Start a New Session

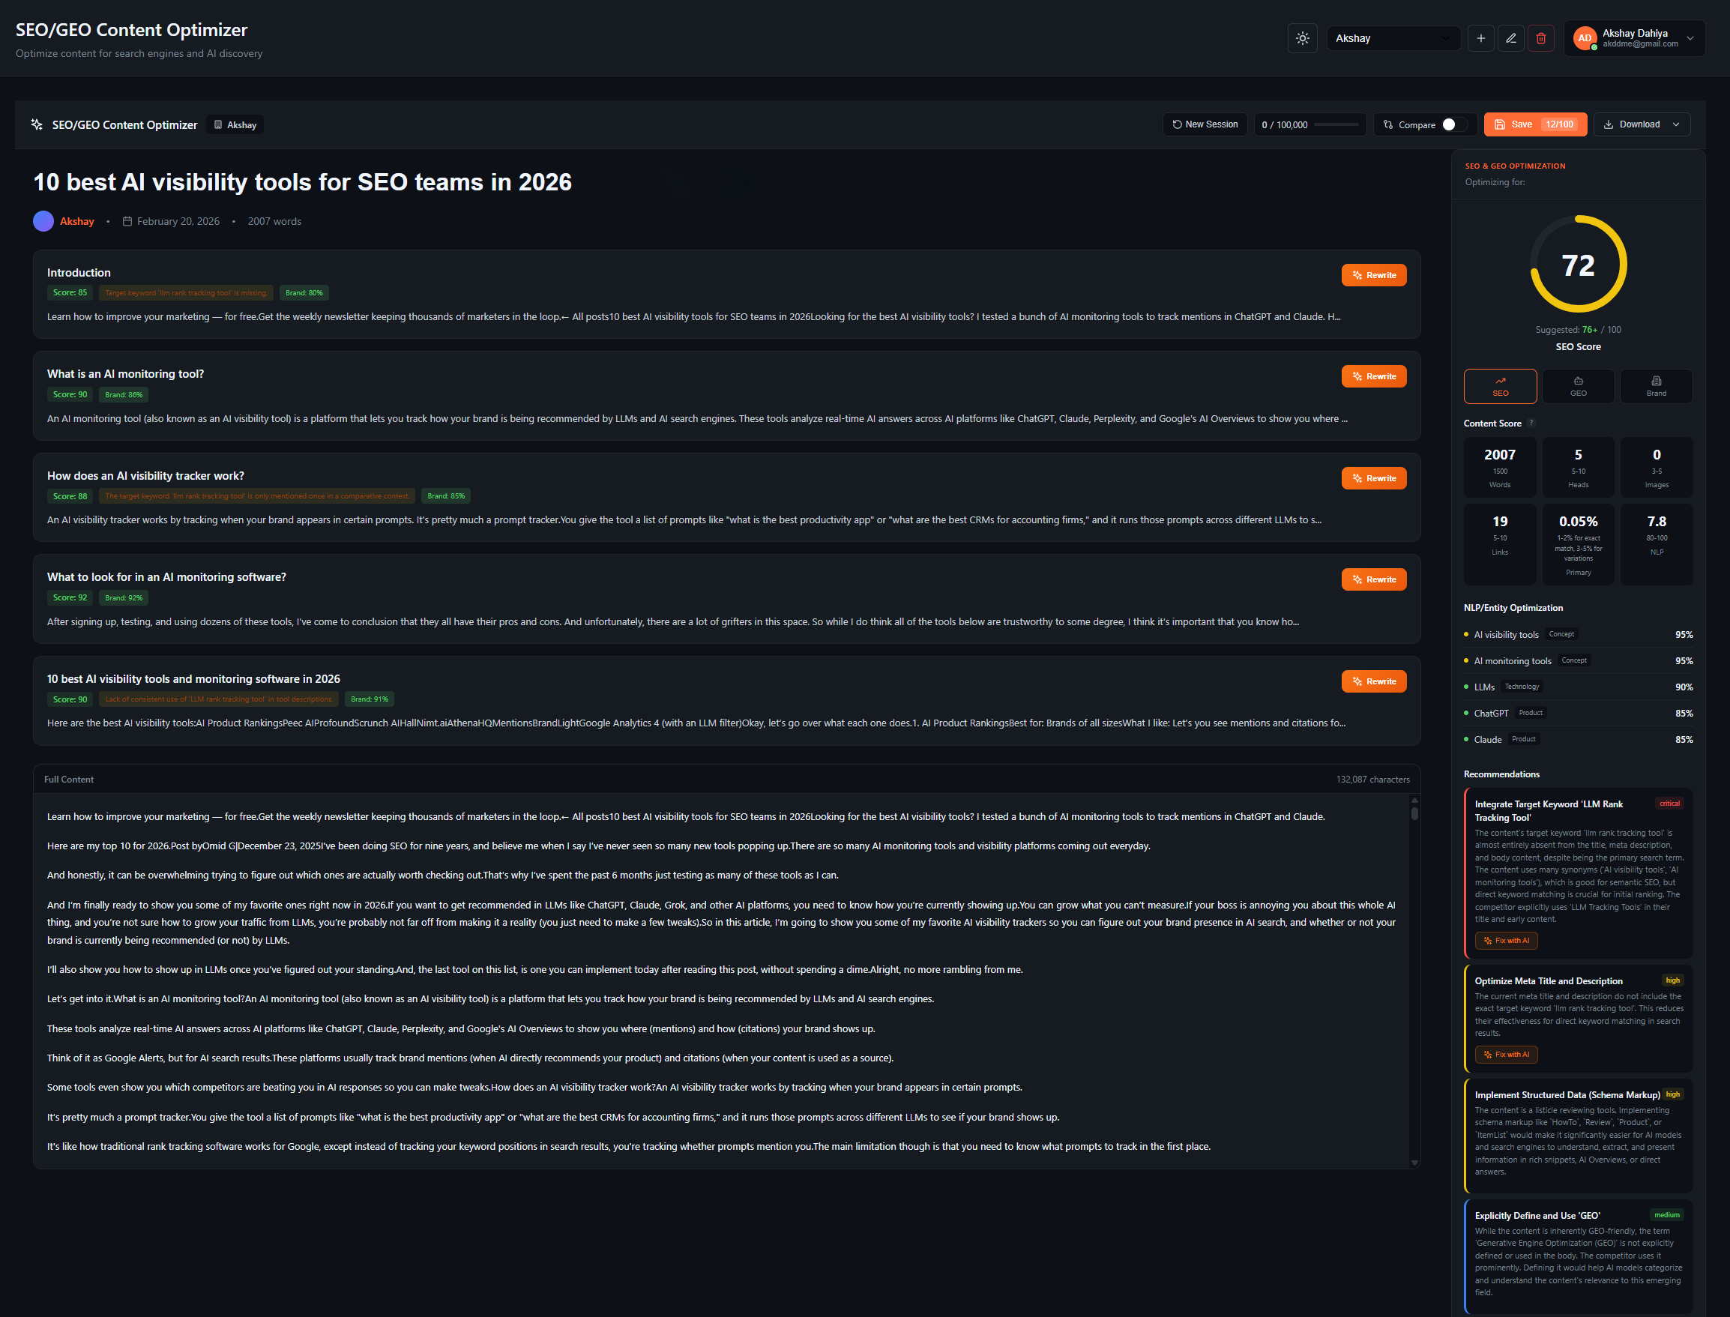(1205, 124)
